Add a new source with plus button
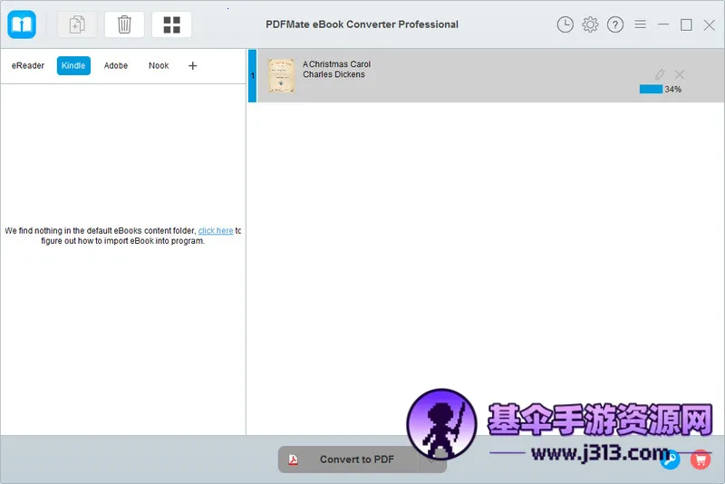Viewport: 725px width, 484px height. click(x=192, y=65)
